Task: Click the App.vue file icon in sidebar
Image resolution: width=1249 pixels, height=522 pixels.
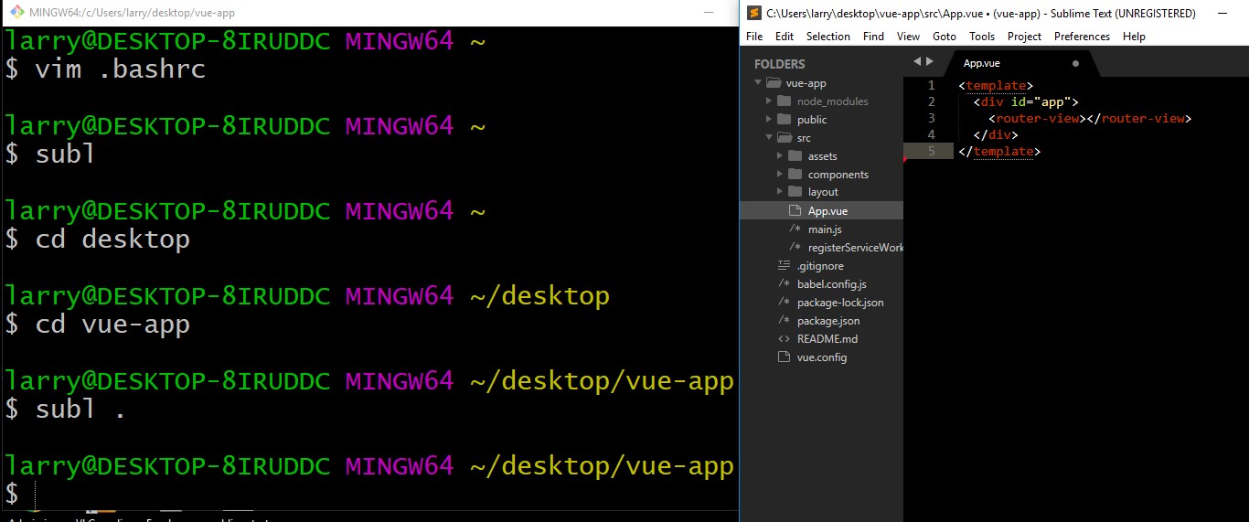Action: [795, 210]
